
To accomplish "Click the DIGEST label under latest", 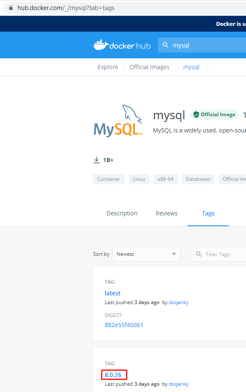I will click(x=113, y=315).
